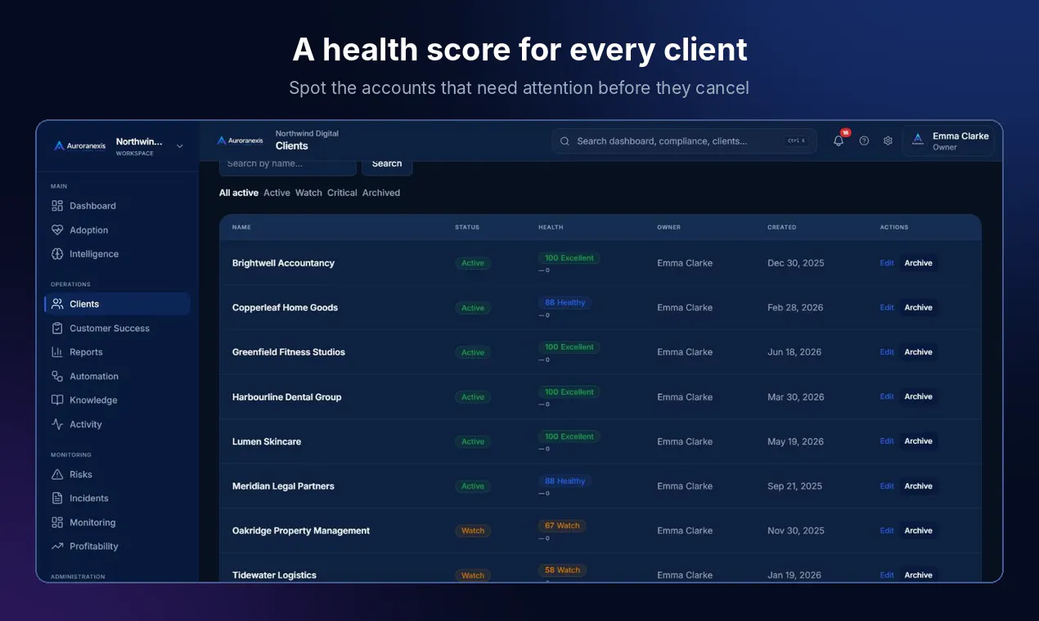Viewport: 1039px width, 621px height.
Task: Edit Meridian Legal Partners client
Action: click(887, 486)
